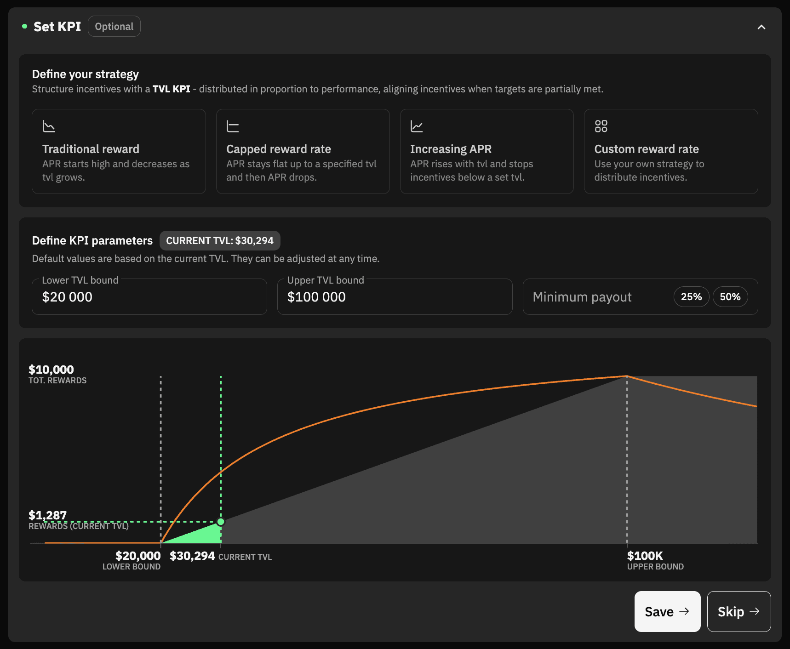
Task: Click the Lower TVL bound input field
Action: 149,297
